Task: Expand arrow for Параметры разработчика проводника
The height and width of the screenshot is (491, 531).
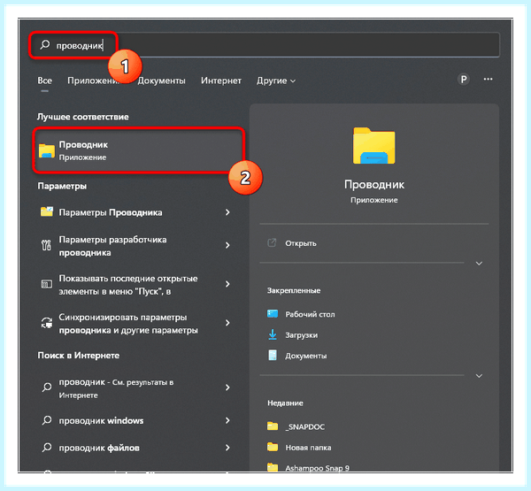Action: [x=227, y=245]
